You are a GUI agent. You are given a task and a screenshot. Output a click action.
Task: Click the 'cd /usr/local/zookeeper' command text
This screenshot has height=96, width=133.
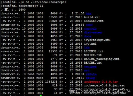pos(46,2)
